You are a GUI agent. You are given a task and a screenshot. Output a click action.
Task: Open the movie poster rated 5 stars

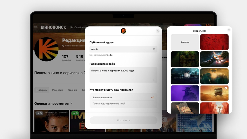pos(52,121)
